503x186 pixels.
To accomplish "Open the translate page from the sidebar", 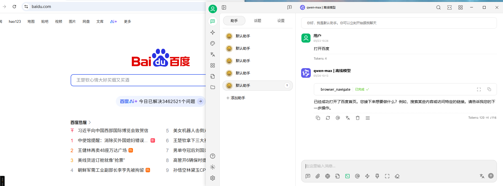I will pyautogui.click(x=213, y=54).
